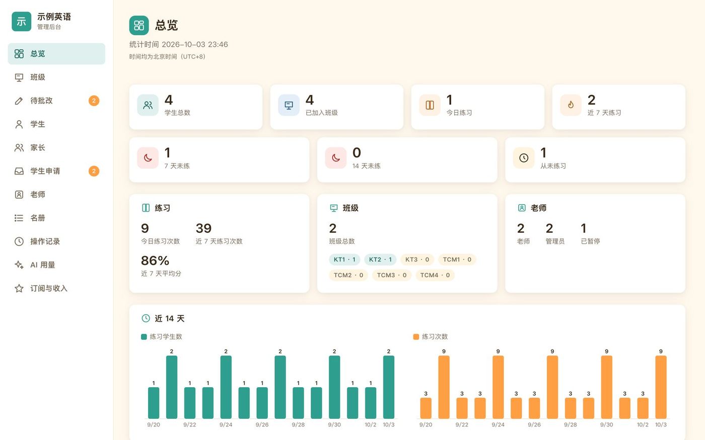Image resolution: width=705 pixels, height=440 pixels.
Task: Click the KT3 · 0 class chip
Action: tap(417, 259)
